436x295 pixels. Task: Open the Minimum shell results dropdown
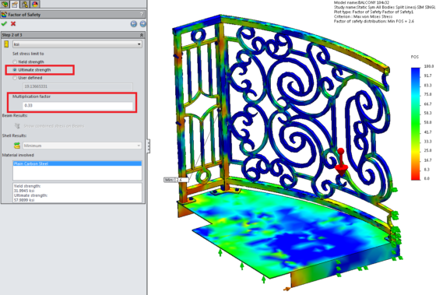pos(82,146)
